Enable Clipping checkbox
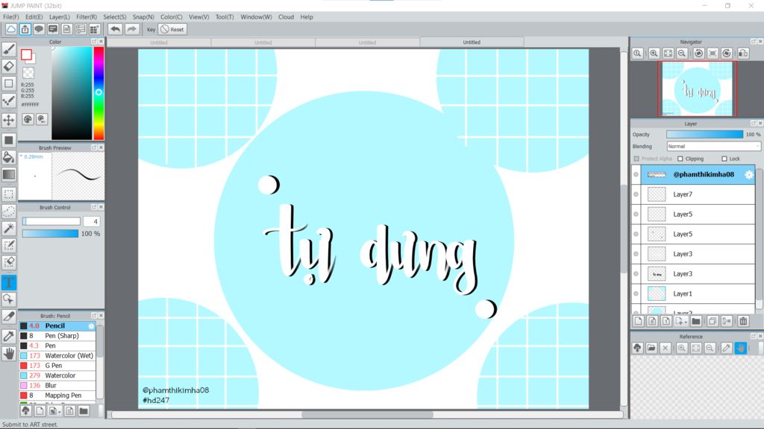This screenshot has width=764, height=429. (x=680, y=159)
